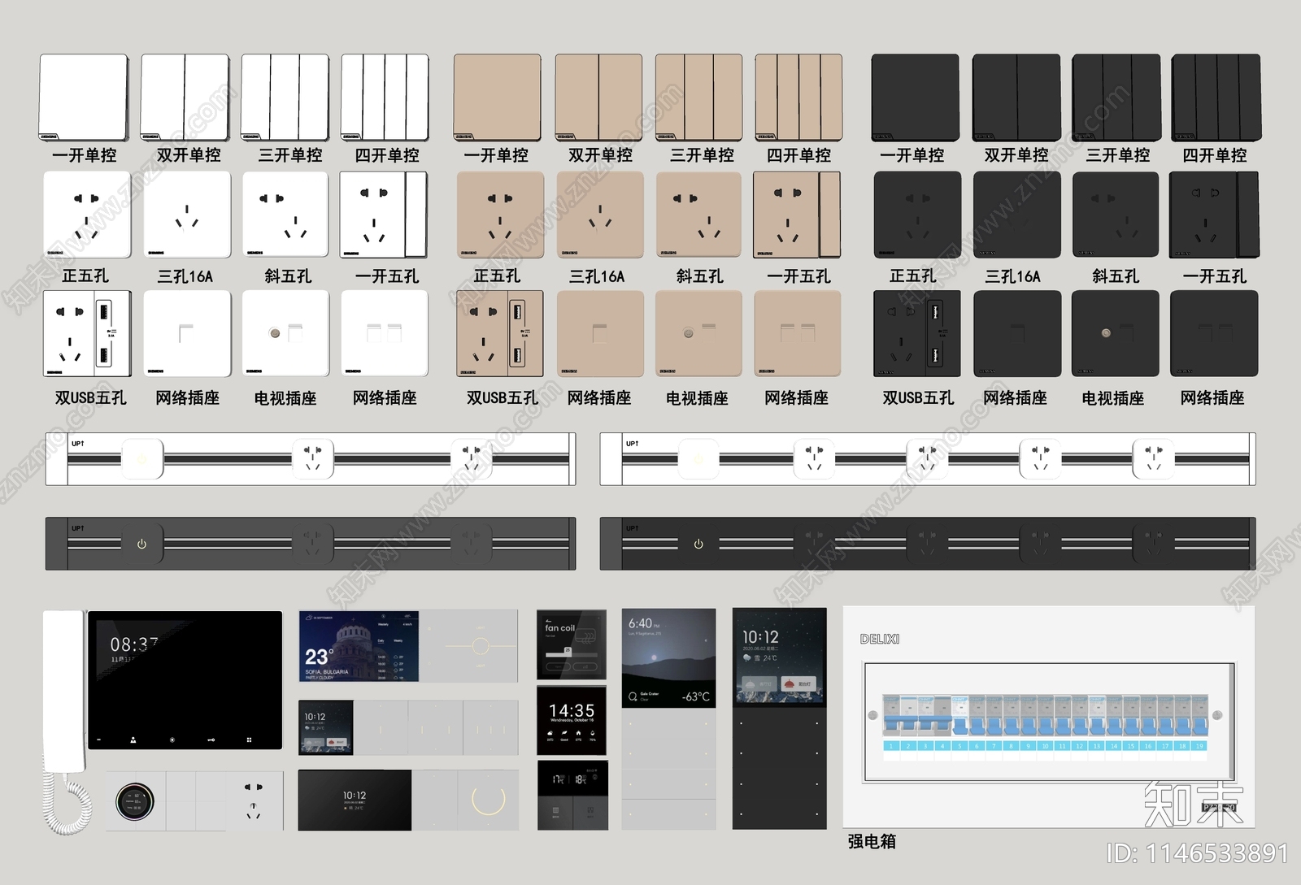This screenshot has height=885, width=1301.
Task: Select the white four-gang 四开单控 switch
Action: pos(385,98)
